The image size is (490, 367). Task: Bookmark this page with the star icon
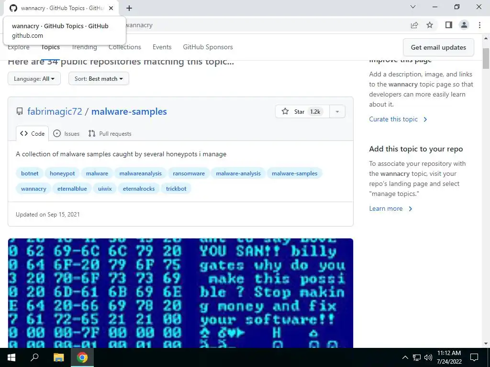430,25
